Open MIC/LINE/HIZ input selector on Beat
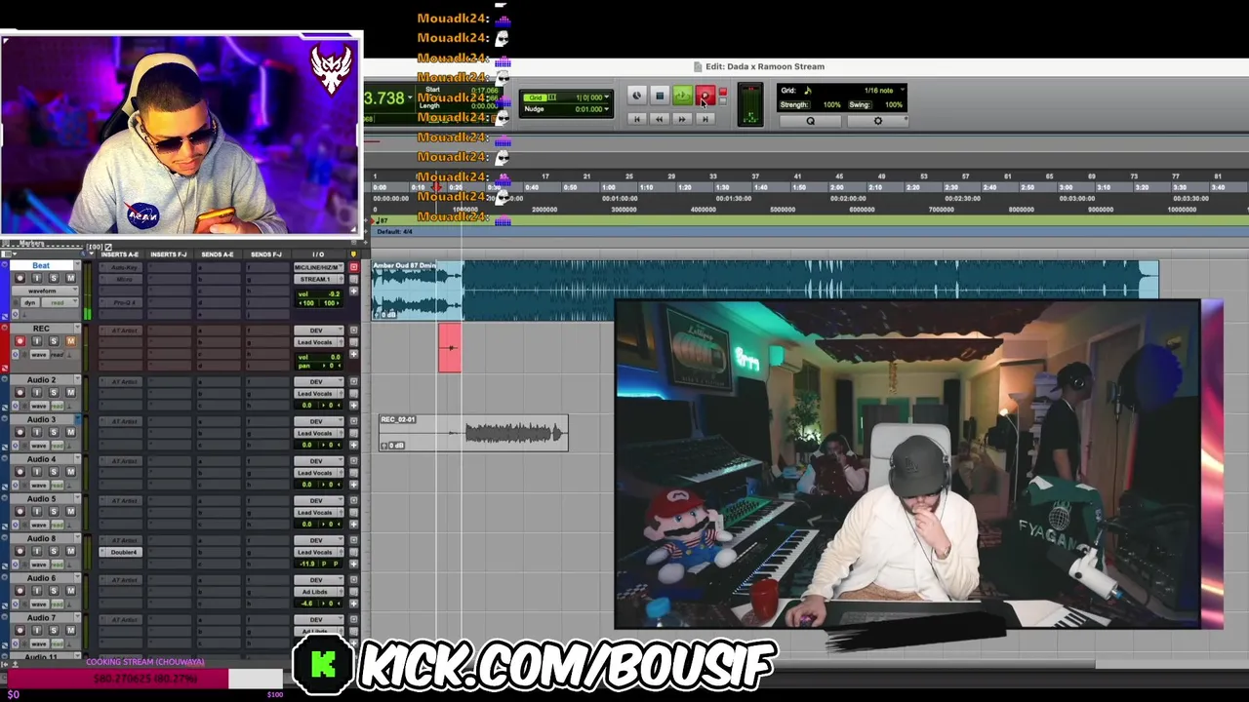Screen dimensions: 1249x702 click(317, 267)
